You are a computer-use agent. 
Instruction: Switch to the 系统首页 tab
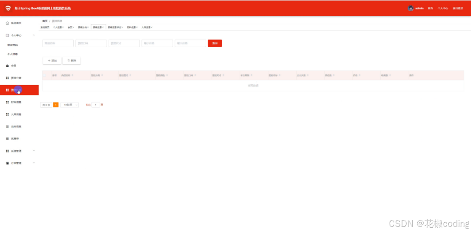pos(45,27)
